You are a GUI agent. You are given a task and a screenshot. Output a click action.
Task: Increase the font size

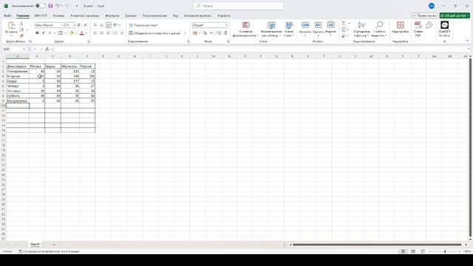pyautogui.click(x=79, y=25)
